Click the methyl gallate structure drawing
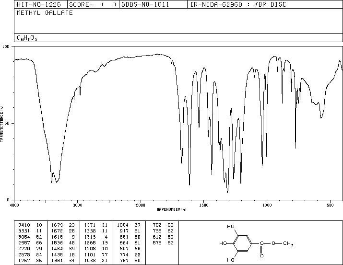Viewport: 343px width, 265px height. (x=256, y=243)
